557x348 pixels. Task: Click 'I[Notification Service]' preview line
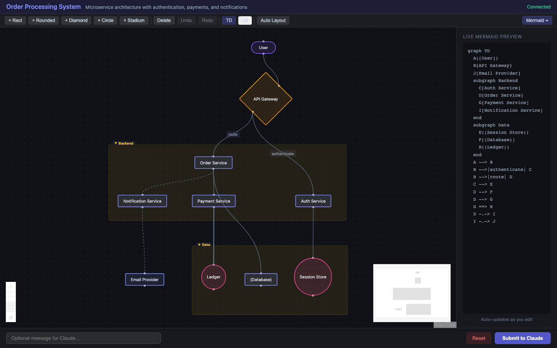tap(511, 111)
